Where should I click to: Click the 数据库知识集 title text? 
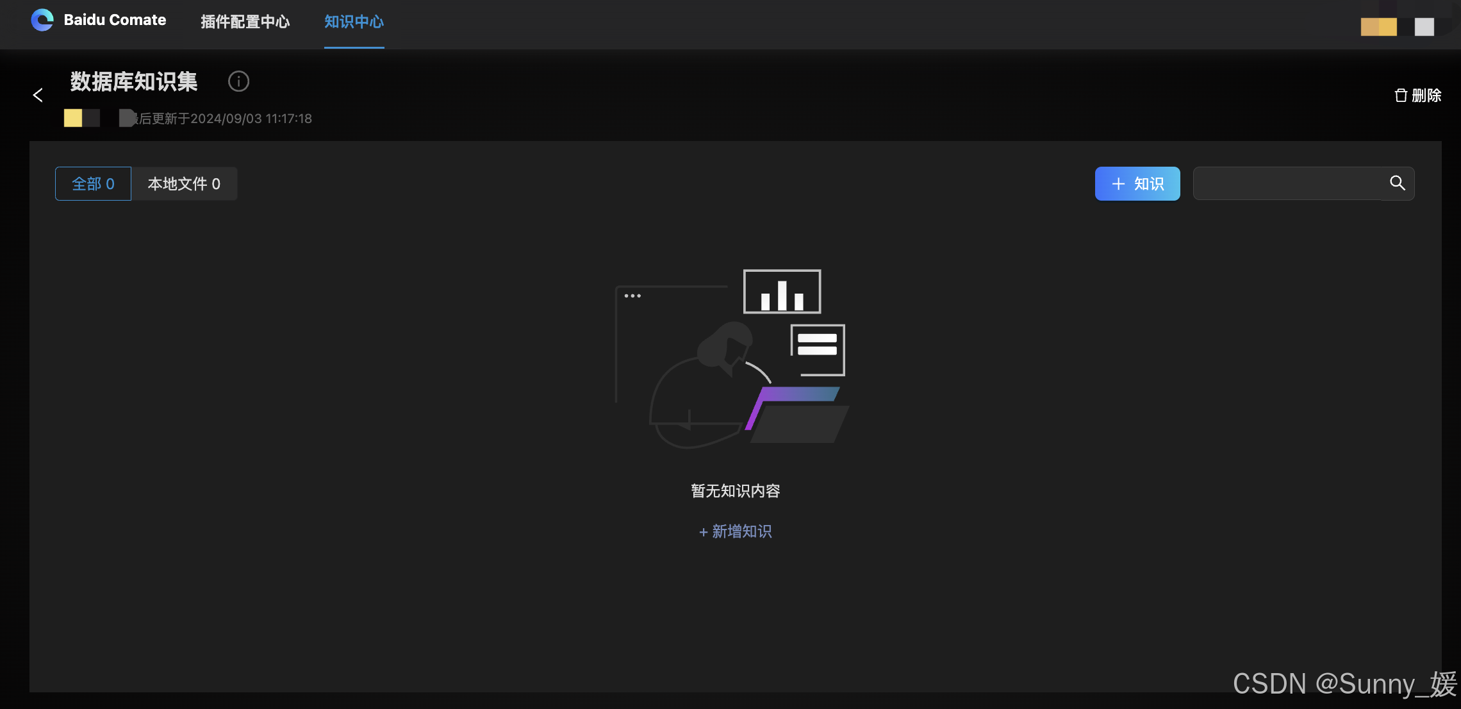click(x=134, y=81)
